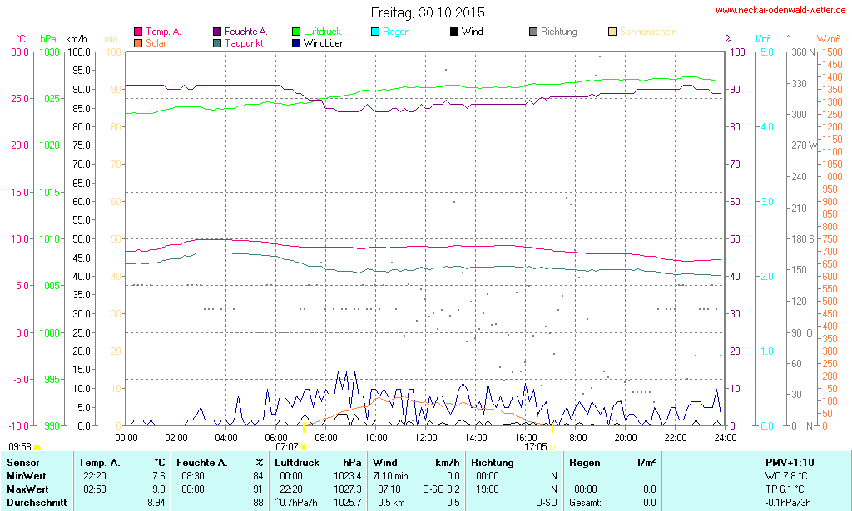Image resolution: width=852 pixels, height=511 pixels.
Task: Click the purple Feuchte A. legend square
Action: click(217, 32)
